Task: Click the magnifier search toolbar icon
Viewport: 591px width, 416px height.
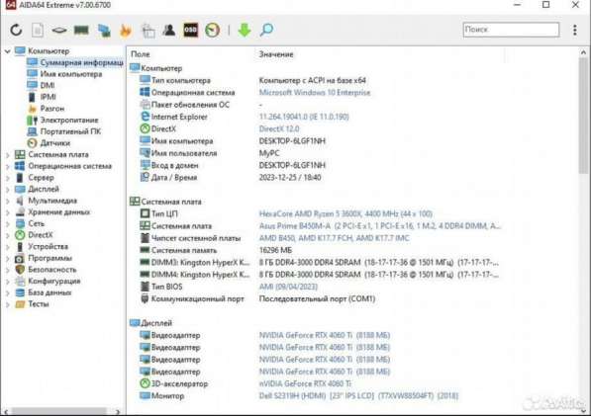Action: coord(266,30)
